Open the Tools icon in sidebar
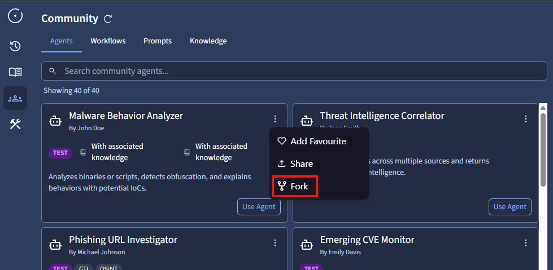The width and height of the screenshot is (553, 270). [15, 124]
